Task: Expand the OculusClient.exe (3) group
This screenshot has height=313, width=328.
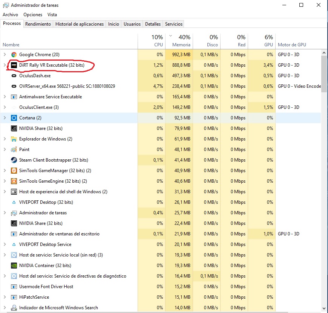Action: [5, 107]
